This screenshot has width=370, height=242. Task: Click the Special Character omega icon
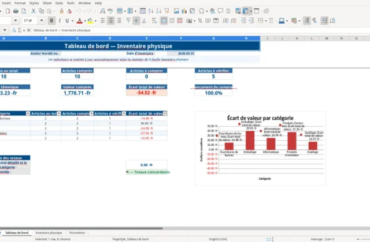(202, 11)
